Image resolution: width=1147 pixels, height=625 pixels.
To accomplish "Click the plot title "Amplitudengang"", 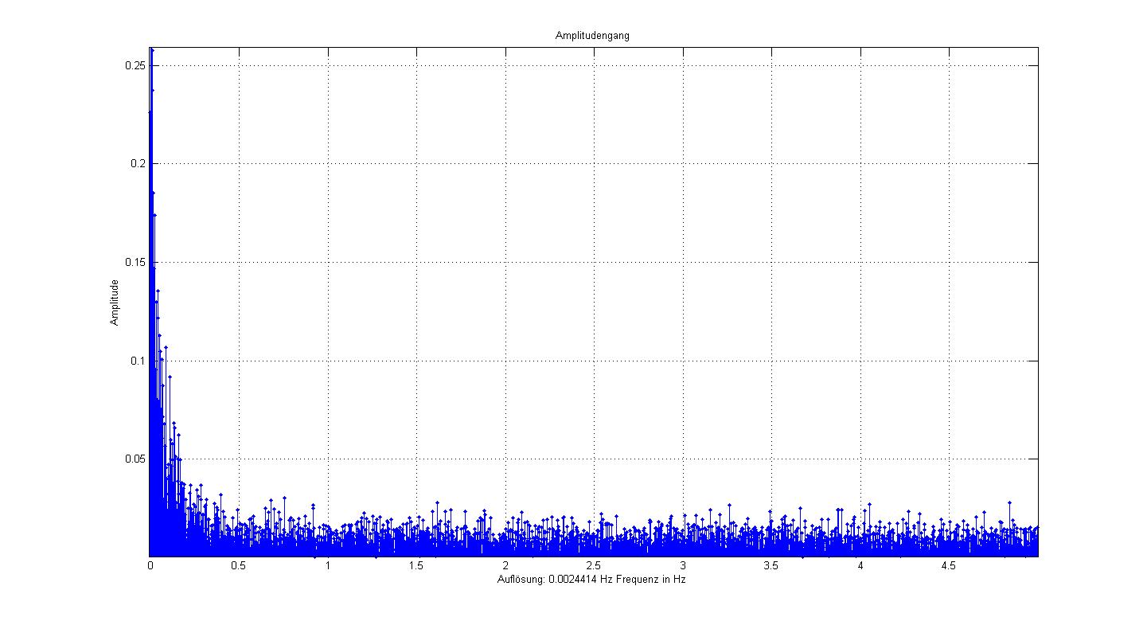I will (x=592, y=37).
